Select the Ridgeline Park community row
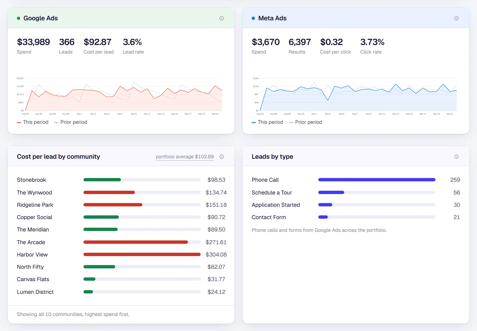 click(x=122, y=205)
